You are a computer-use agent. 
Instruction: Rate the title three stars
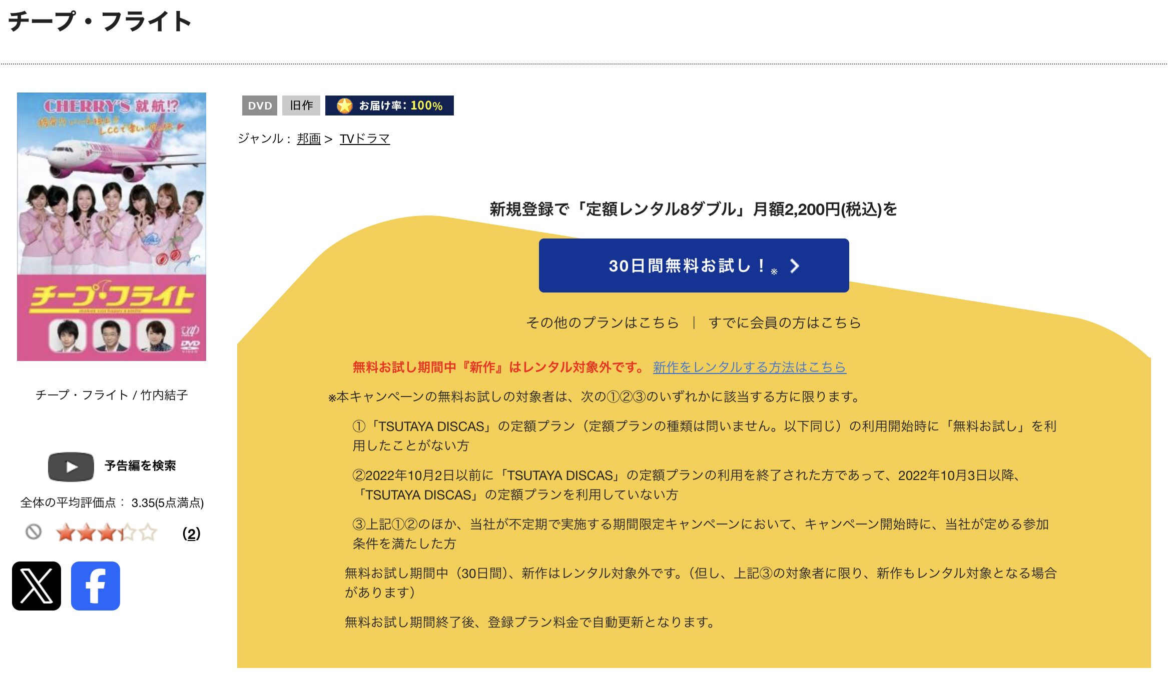(x=107, y=532)
